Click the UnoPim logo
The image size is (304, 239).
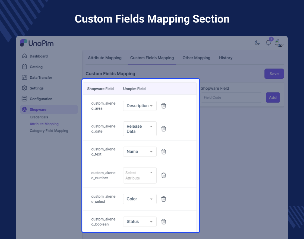point(37,43)
